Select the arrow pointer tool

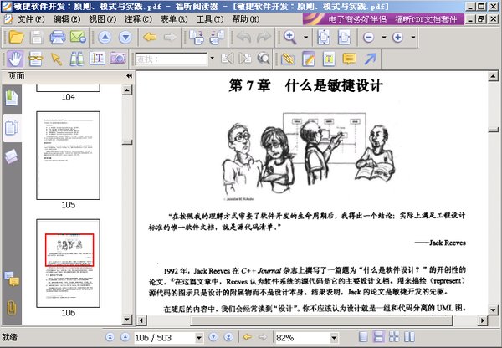pyautogui.click(x=56, y=59)
